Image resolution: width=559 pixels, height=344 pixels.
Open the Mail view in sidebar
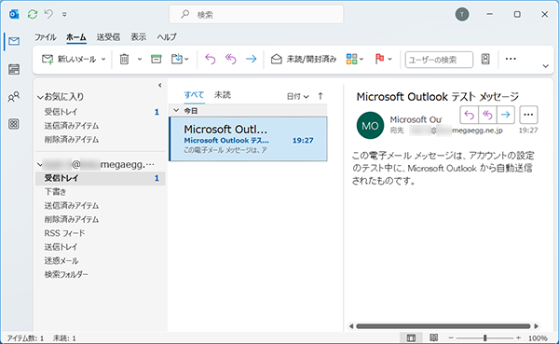click(14, 41)
